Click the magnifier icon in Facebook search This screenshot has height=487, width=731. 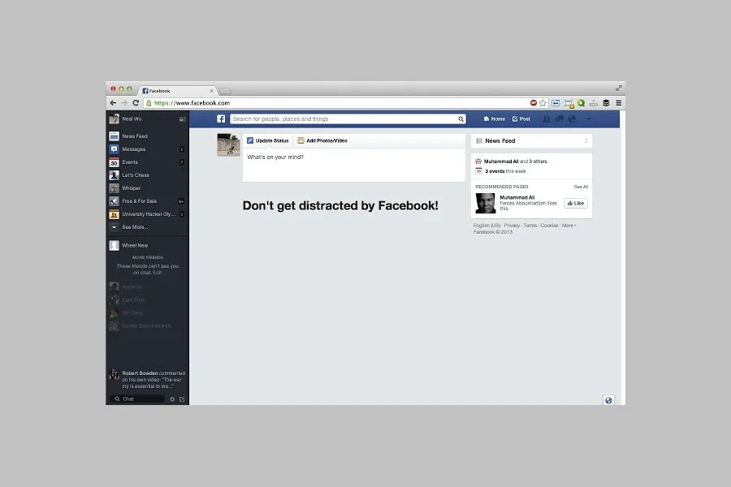461,119
